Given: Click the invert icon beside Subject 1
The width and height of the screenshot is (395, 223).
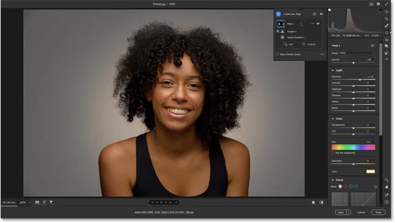Looking at the screenshot, I should click(278, 32).
